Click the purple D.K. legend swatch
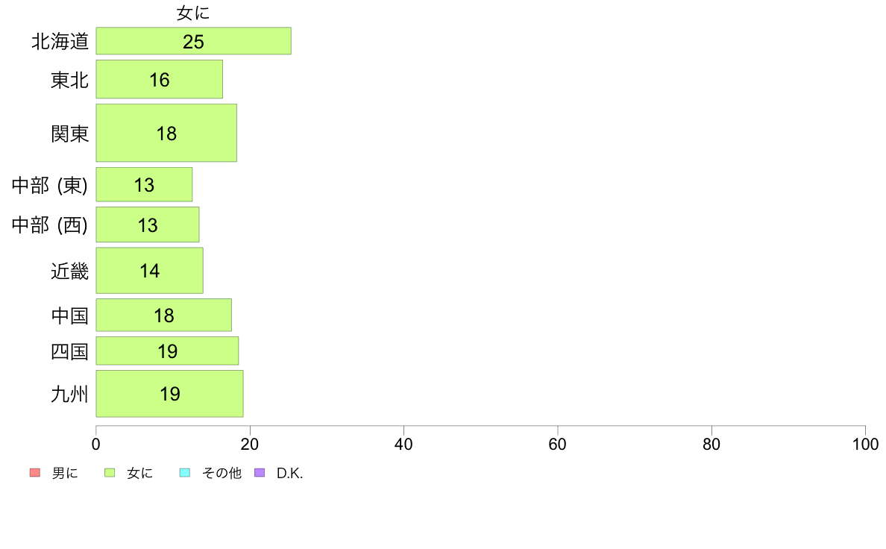Image resolution: width=886 pixels, height=549 pixels. coord(260,473)
